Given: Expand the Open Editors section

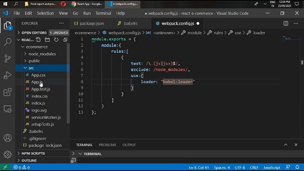Looking at the screenshot, I should [43, 33].
